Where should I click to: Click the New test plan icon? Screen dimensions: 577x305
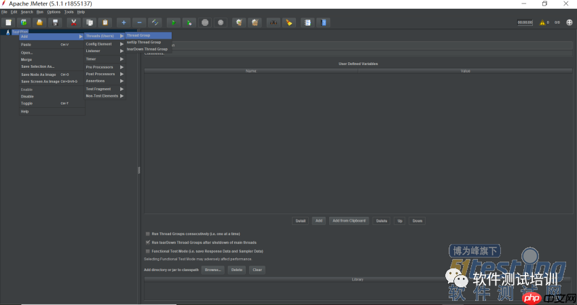tap(9, 22)
